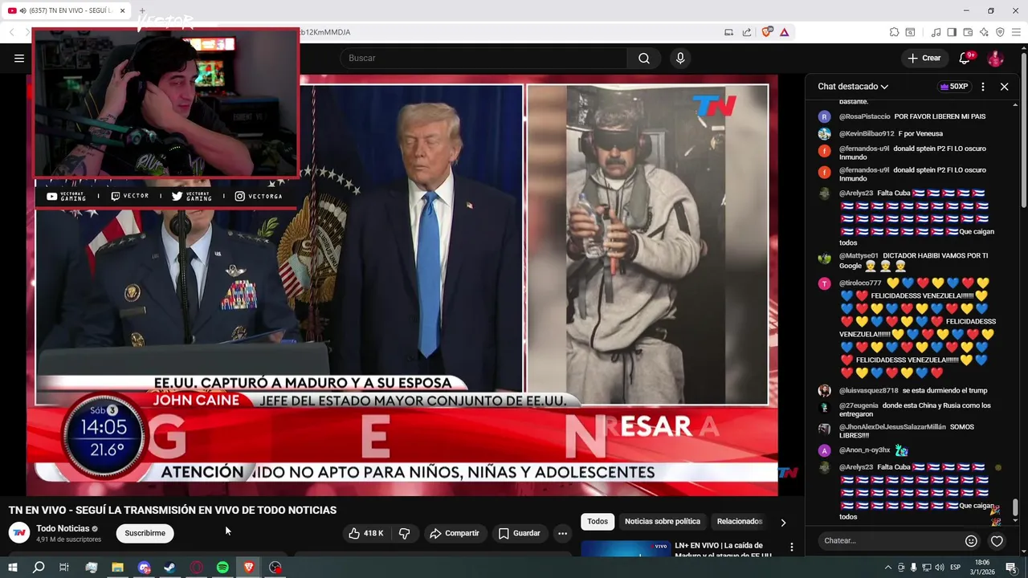The height and width of the screenshot is (578, 1028).
Task: Like the video with thumbs-up 418 K
Action: pyautogui.click(x=365, y=533)
